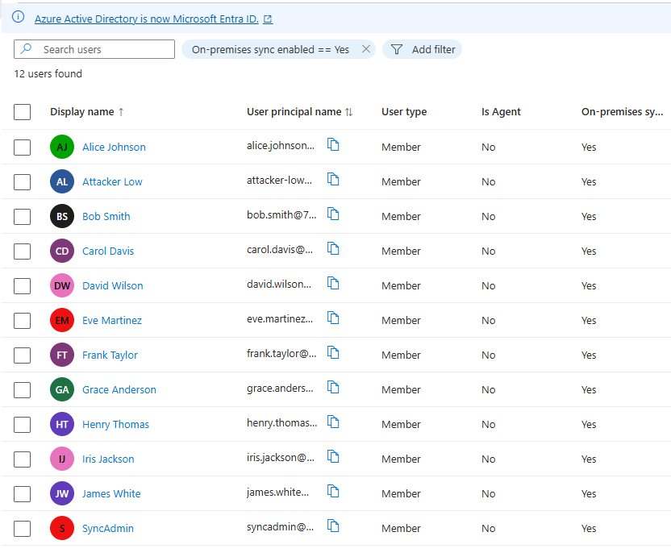This screenshot has width=671, height=557.
Task: Copy Carol Davis's user principal name
Action: click(333, 248)
